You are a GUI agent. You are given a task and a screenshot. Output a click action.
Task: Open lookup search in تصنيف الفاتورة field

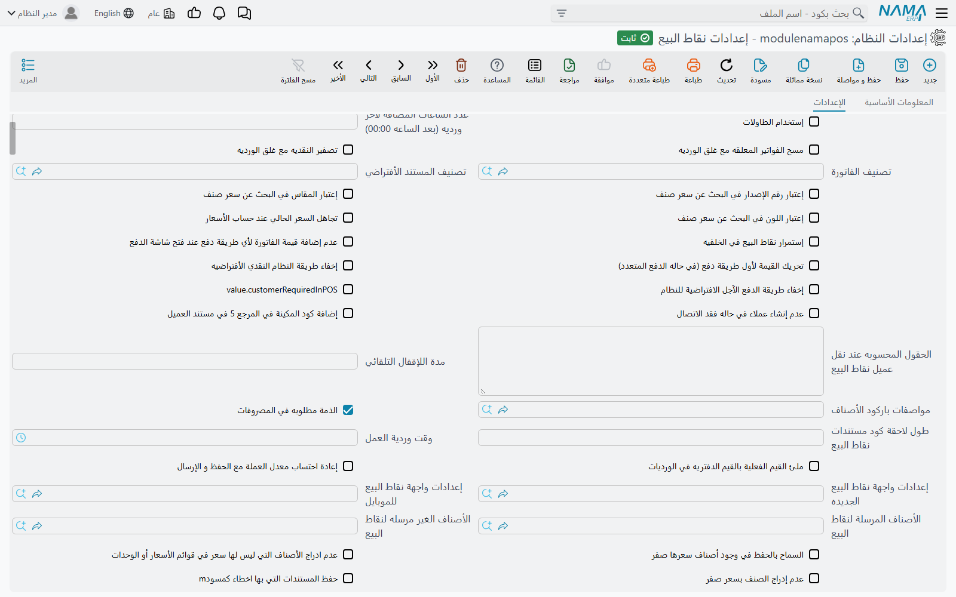[487, 171]
